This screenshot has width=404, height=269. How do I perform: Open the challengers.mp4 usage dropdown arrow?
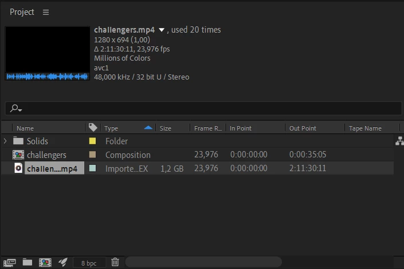(162, 30)
